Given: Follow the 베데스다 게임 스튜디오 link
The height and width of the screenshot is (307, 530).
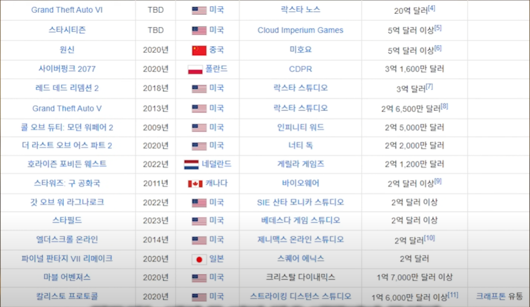Looking at the screenshot, I should coord(300,220).
